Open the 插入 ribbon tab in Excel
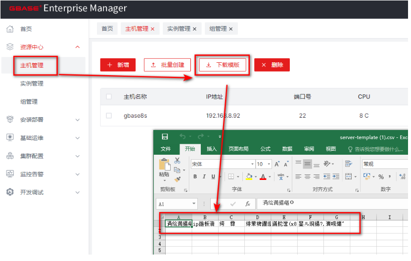 click(x=212, y=149)
